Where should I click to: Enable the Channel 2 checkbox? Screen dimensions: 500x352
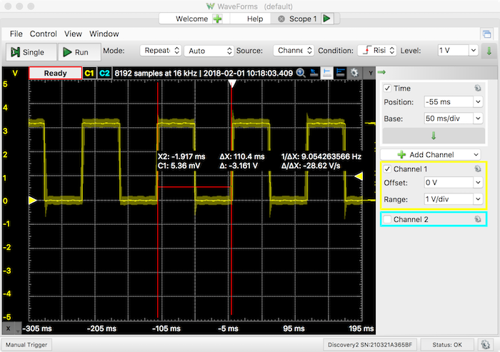tap(387, 219)
